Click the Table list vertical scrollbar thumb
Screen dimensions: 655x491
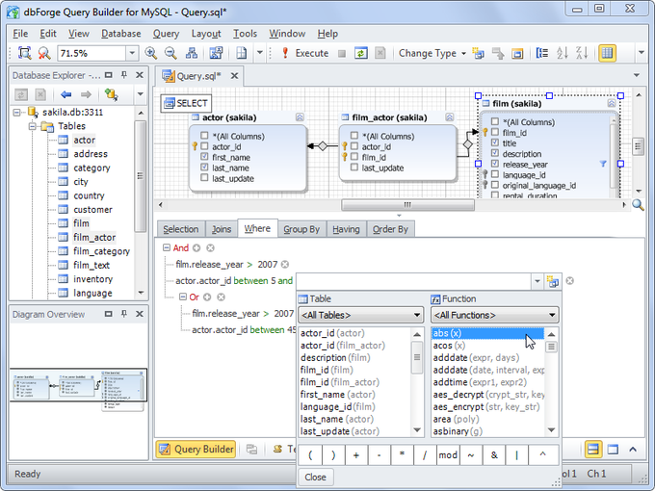tap(417, 357)
